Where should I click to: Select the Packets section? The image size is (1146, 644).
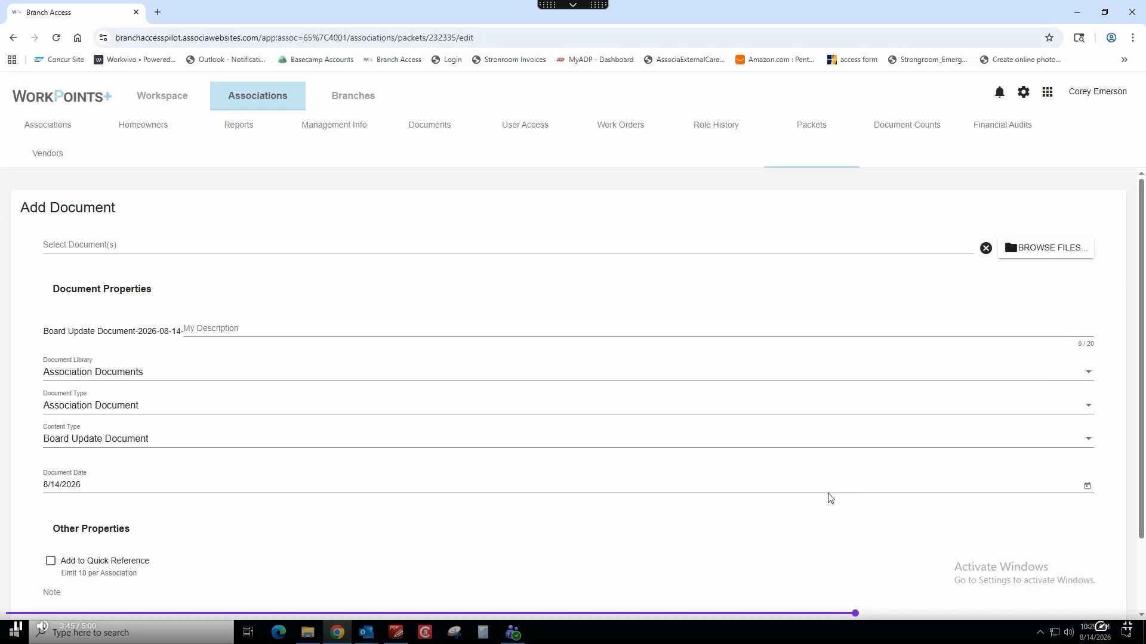812,125
